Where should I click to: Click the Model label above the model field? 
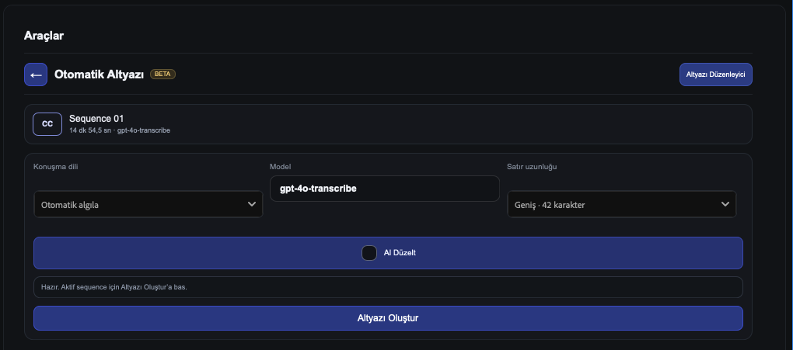click(280, 167)
